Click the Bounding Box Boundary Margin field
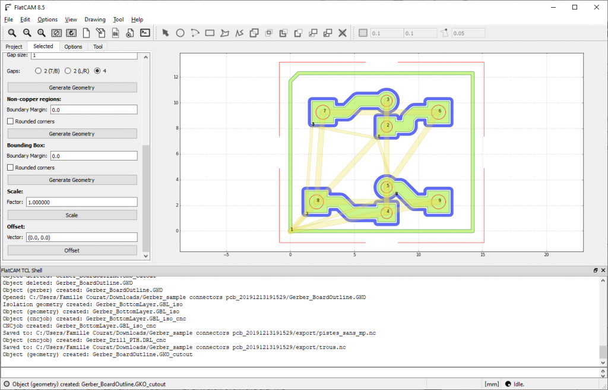This screenshot has width=608, height=390. 94,156
